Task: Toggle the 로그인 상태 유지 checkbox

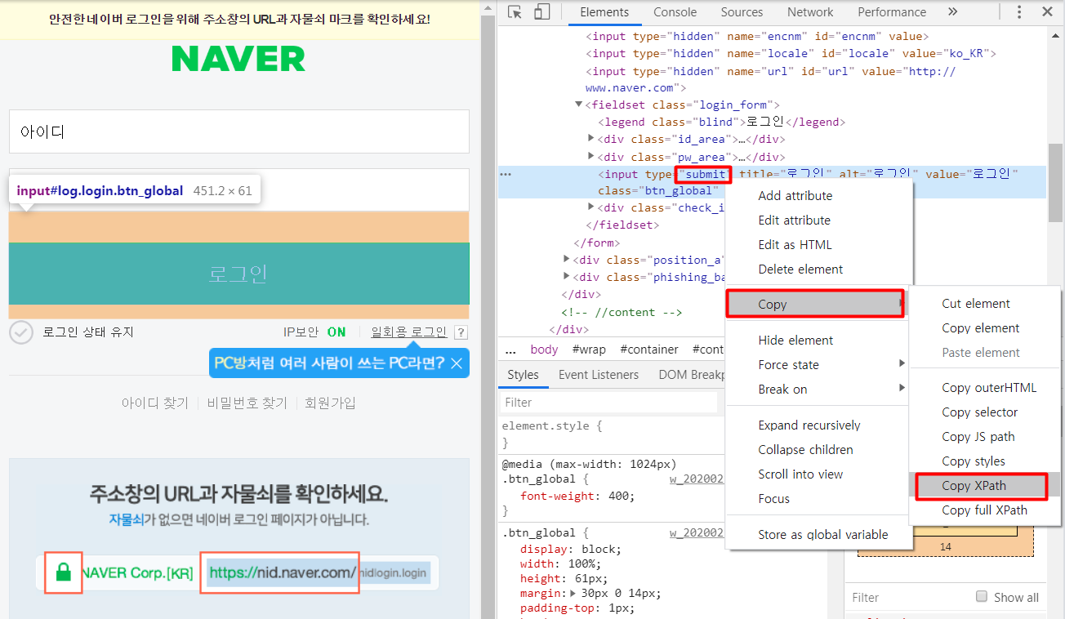Action: 21,332
